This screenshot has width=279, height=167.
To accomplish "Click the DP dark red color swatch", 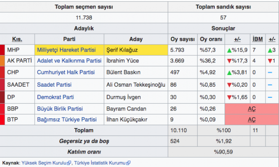I will tap(2, 97).
